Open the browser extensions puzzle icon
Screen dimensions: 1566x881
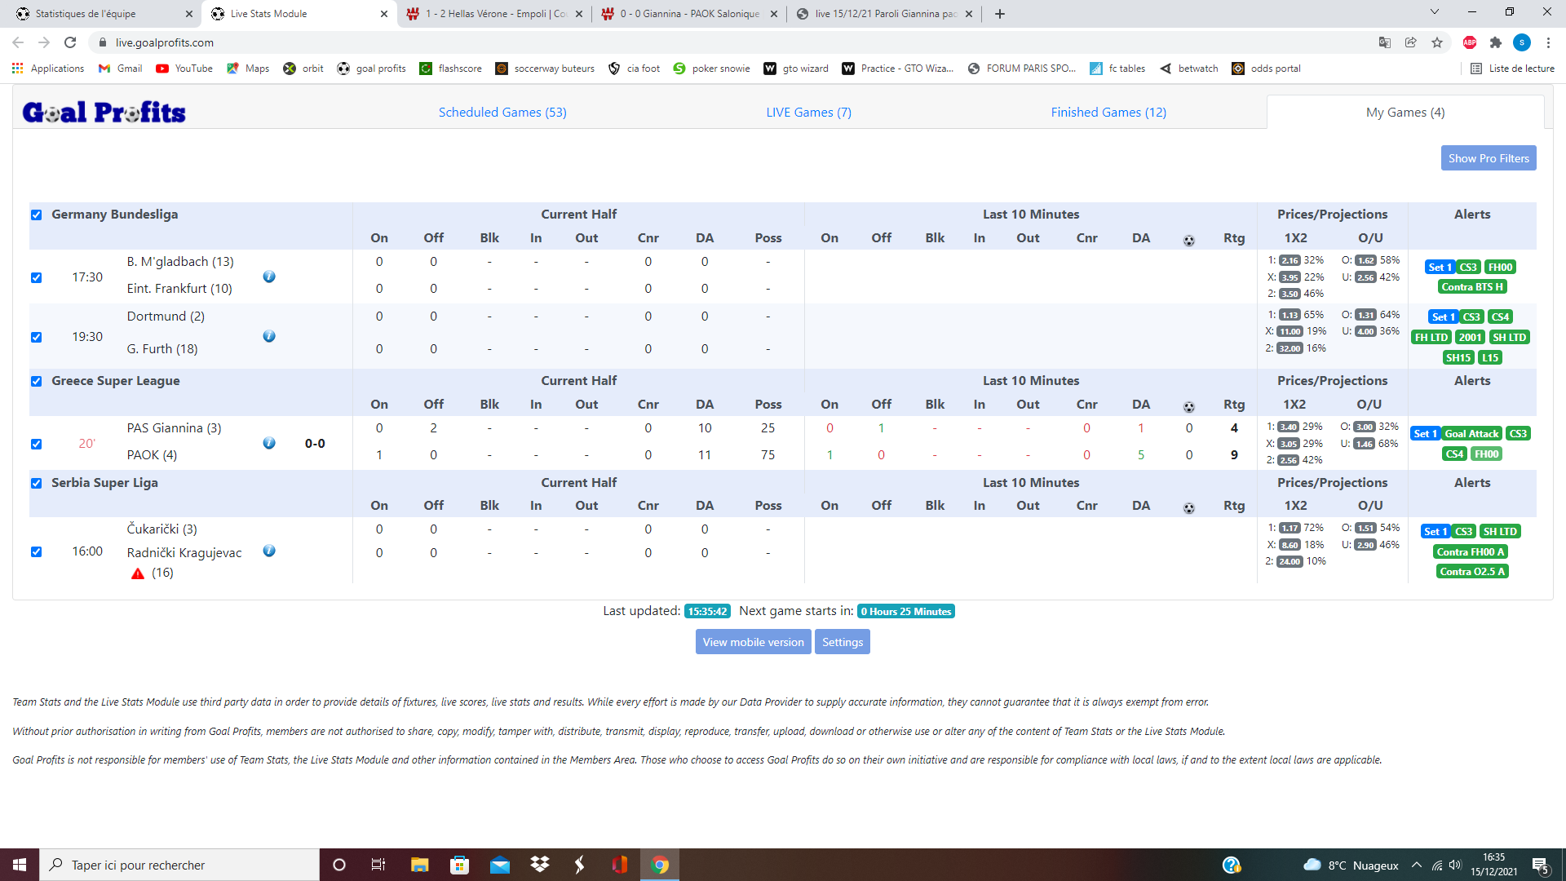[1495, 42]
